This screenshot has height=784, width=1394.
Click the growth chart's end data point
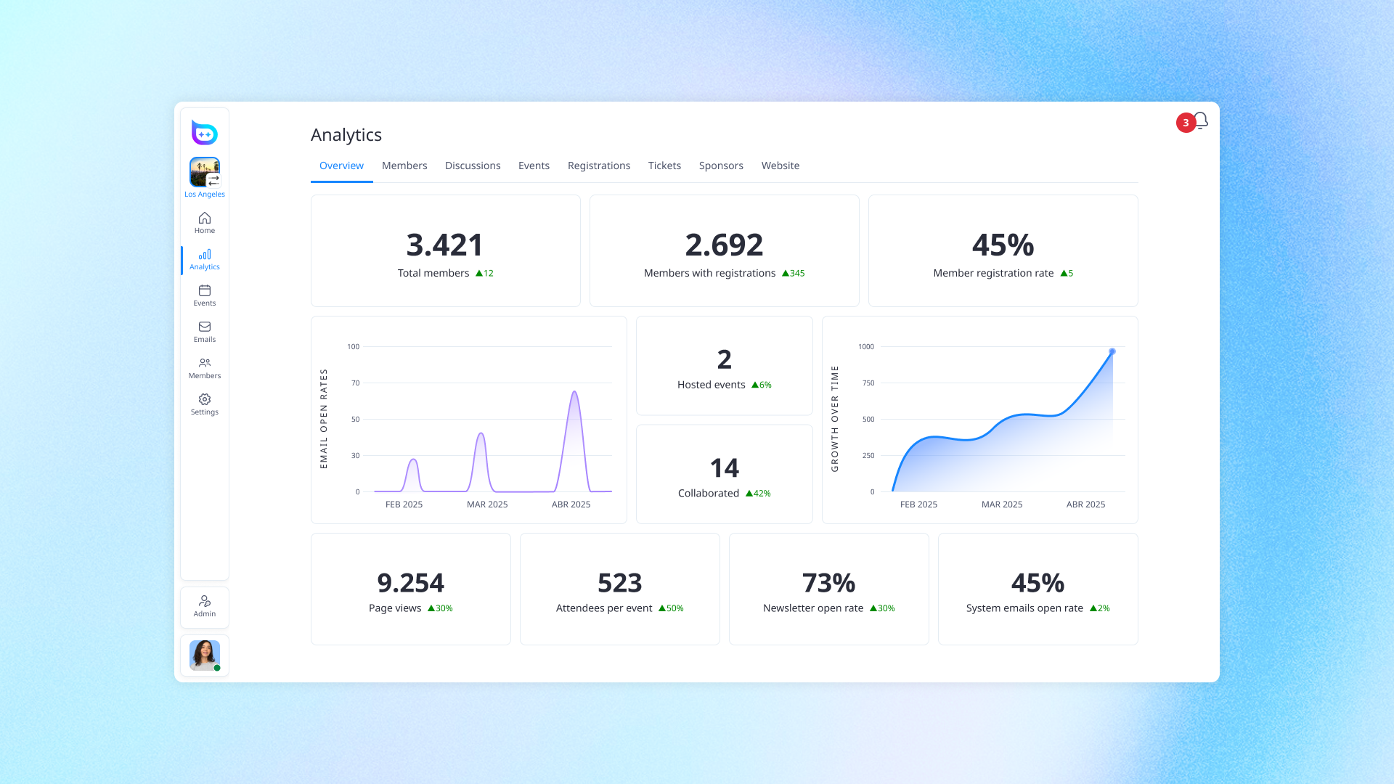pos(1112,351)
